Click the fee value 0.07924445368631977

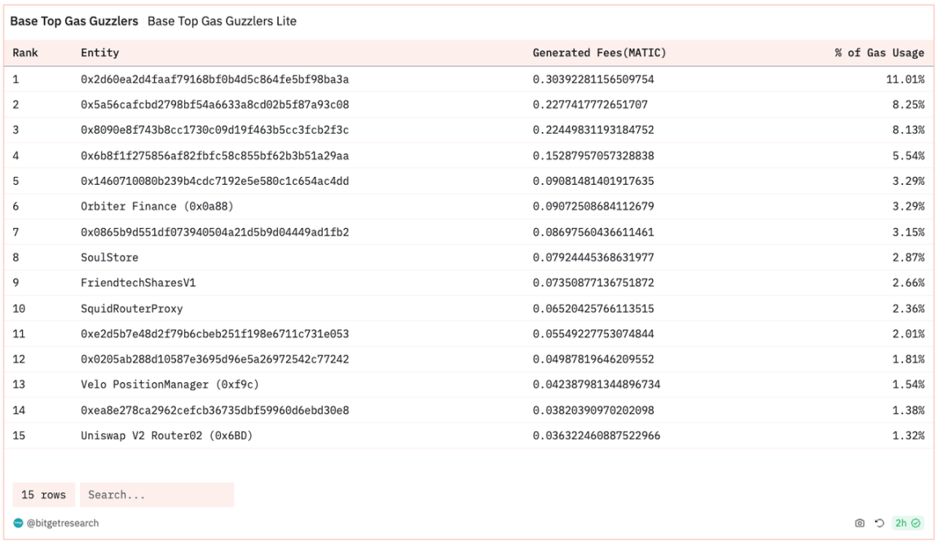point(593,257)
